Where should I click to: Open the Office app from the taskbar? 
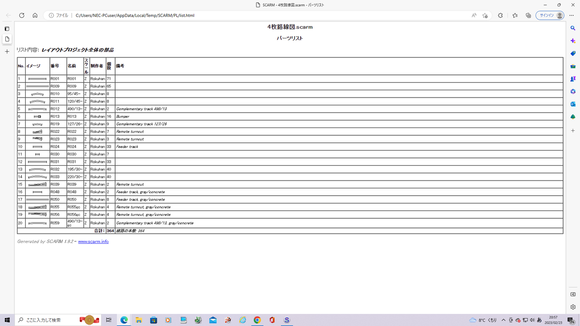pyautogui.click(x=272, y=320)
